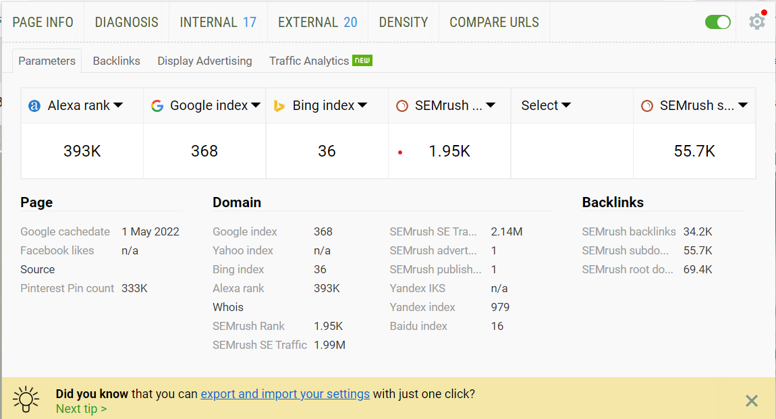Click the 36 Bing index value cell
The image size is (776, 419).
(x=327, y=151)
